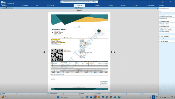Screen dimensions: 175x99
Task: Click the Star Traders logo on the invoice
Action: click(99, 32)
